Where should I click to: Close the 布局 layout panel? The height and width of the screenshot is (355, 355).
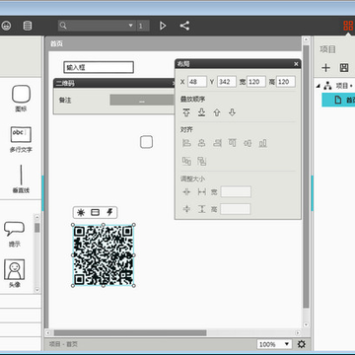296,64
